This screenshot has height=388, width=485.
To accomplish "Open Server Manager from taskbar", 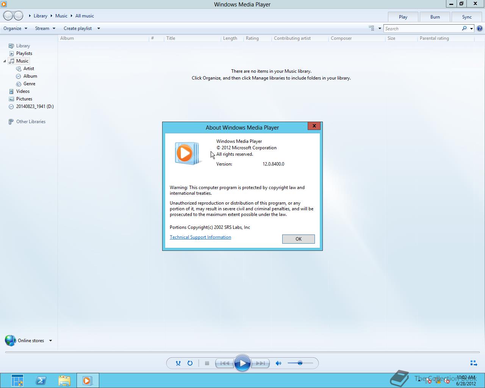I will point(17,380).
